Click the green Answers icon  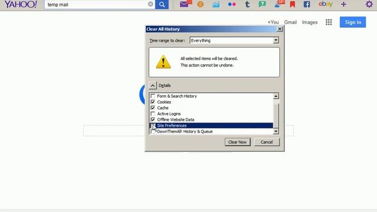point(262,4)
